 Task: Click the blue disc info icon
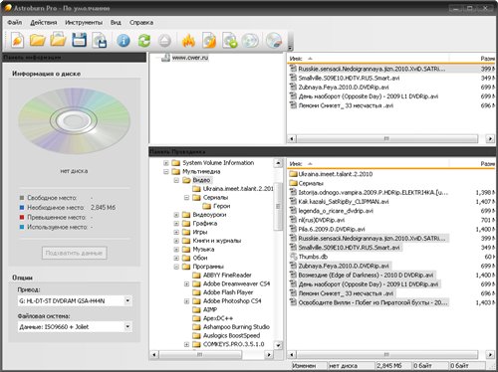[124, 41]
